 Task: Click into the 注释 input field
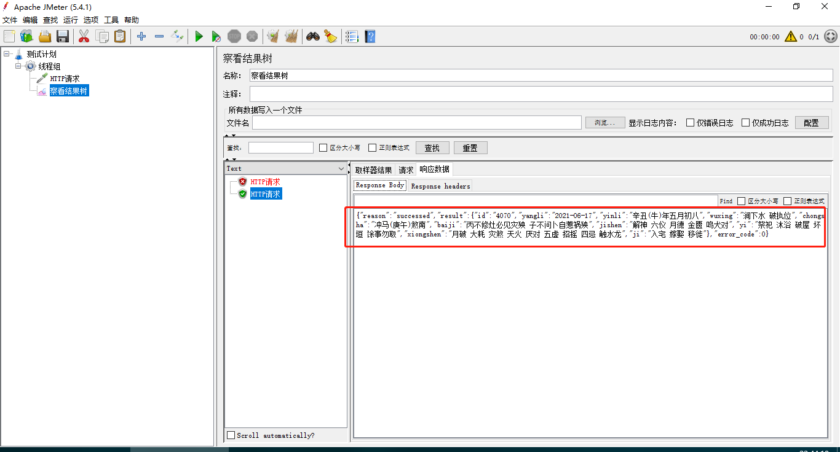pos(541,94)
